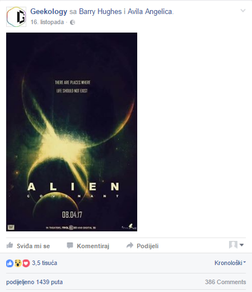Expand the Kronološki comment sorting dropdown
Viewport: 252px width, 292px height.
point(230,263)
